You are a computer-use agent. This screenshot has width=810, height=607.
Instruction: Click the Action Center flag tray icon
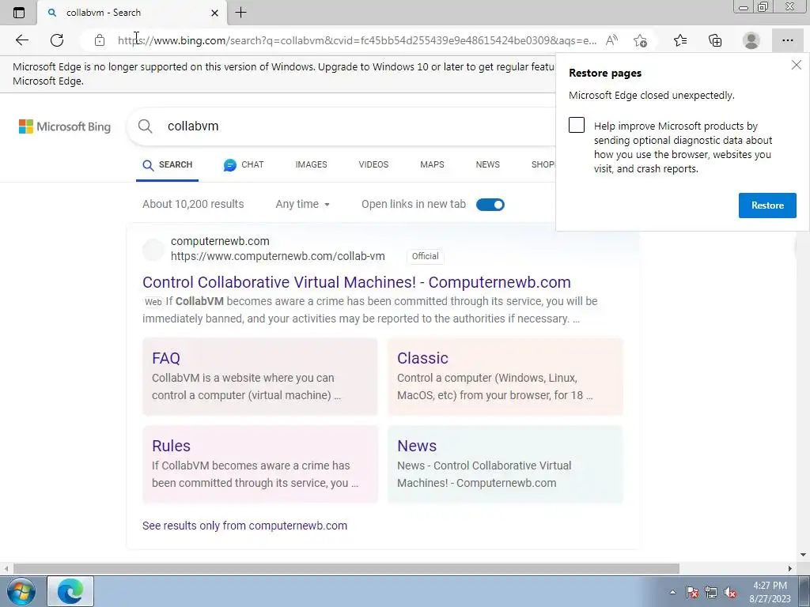coord(692,593)
